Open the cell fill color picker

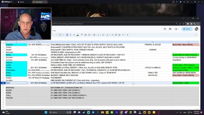point(82,35)
